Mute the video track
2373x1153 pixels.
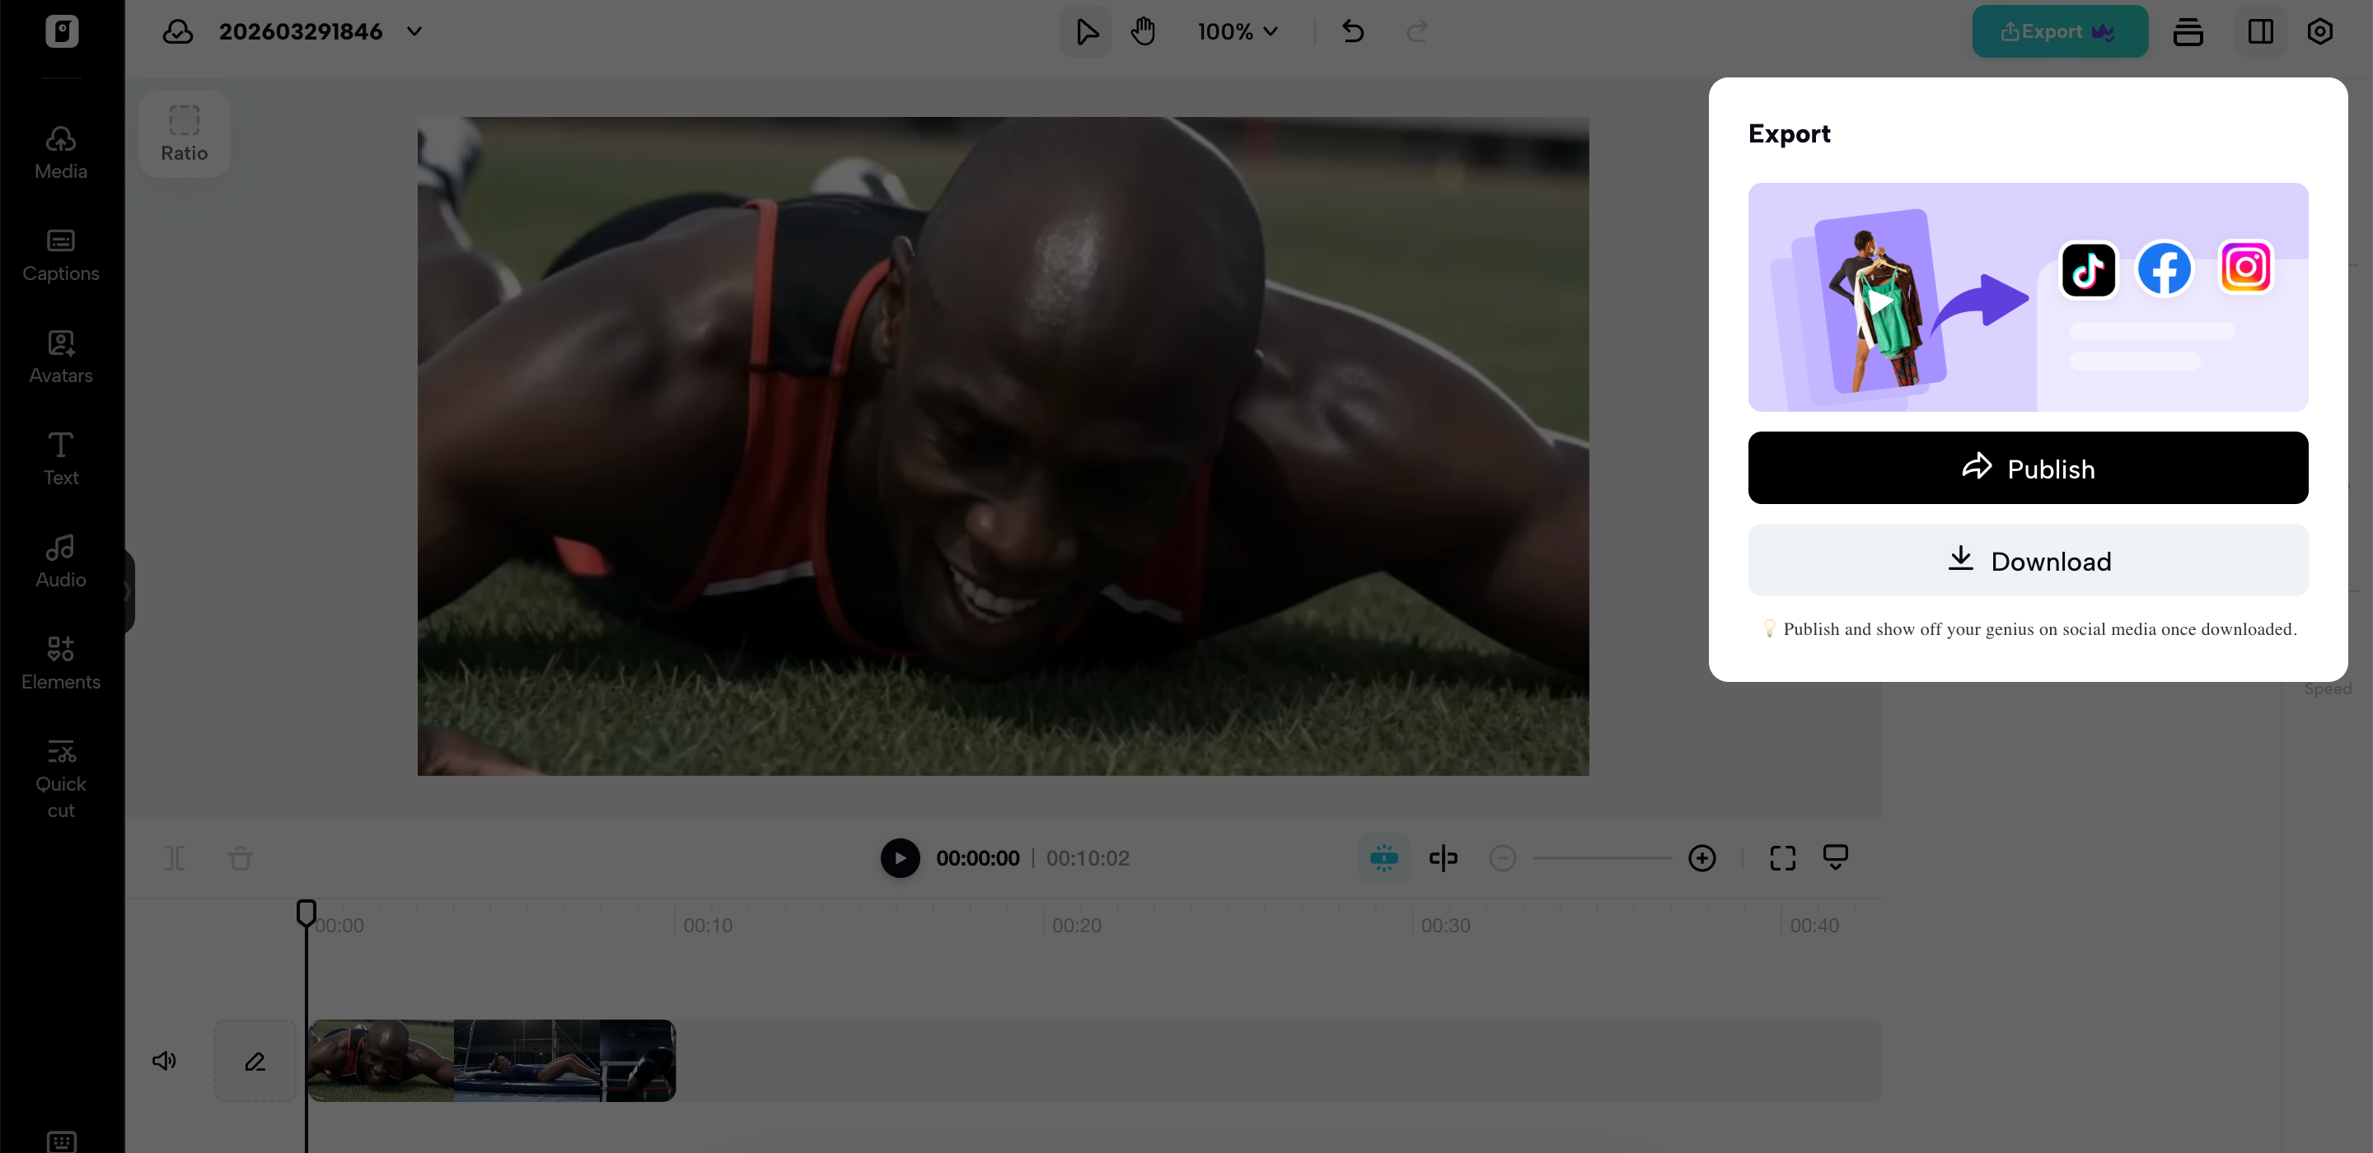[164, 1060]
